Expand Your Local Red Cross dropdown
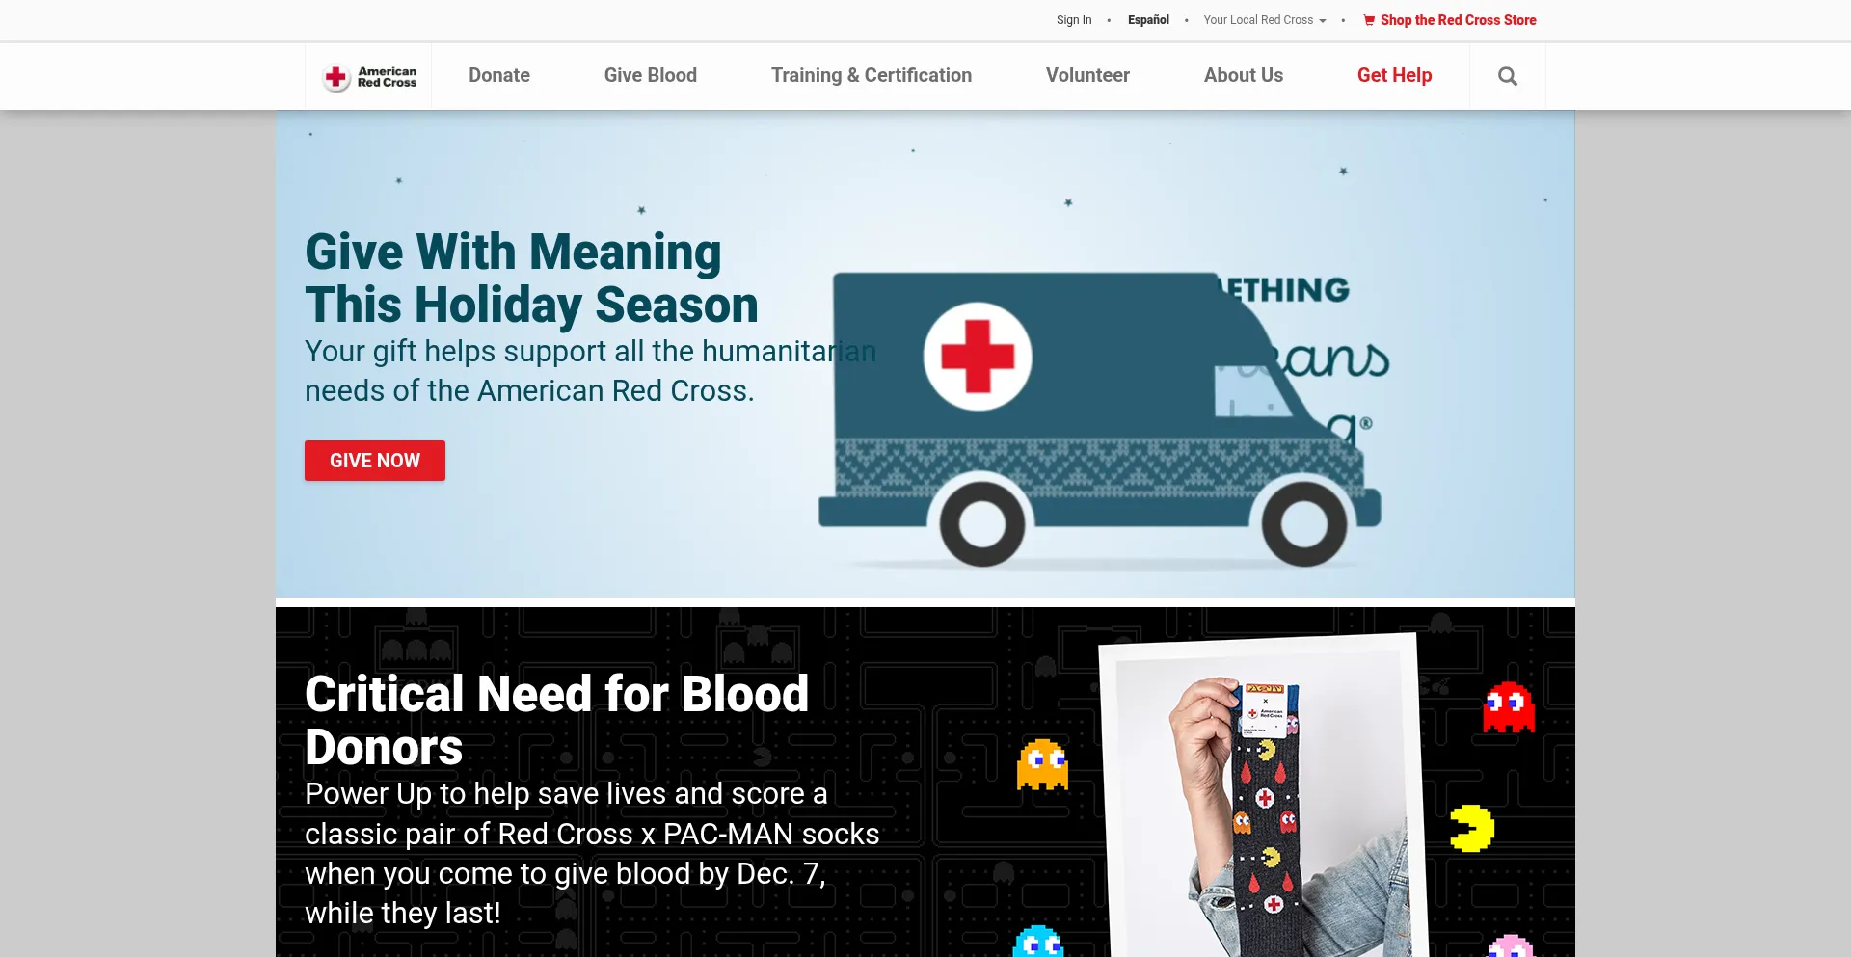The width and height of the screenshot is (1851, 957). tap(1264, 20)
